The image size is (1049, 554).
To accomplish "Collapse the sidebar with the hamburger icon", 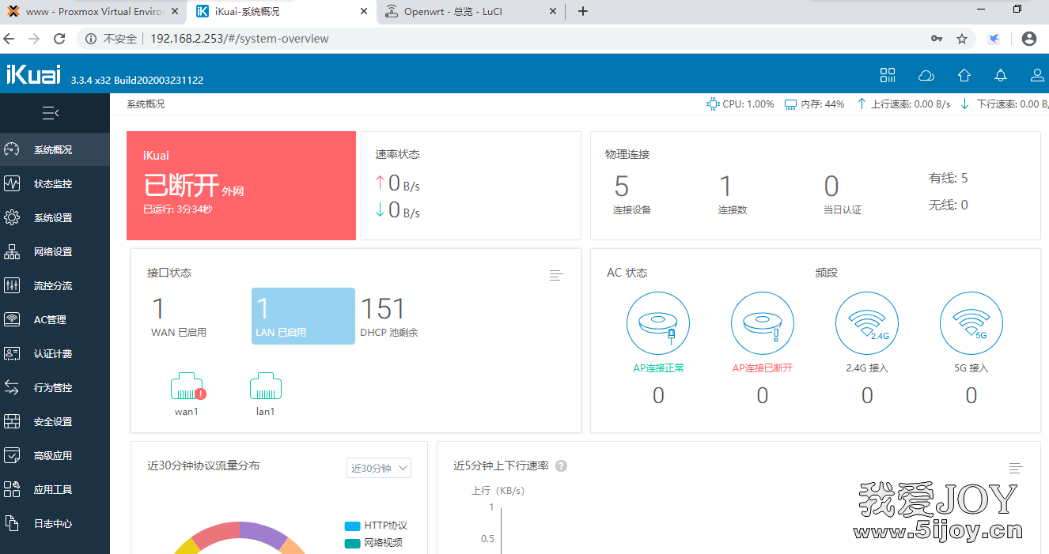I will 51,114.
